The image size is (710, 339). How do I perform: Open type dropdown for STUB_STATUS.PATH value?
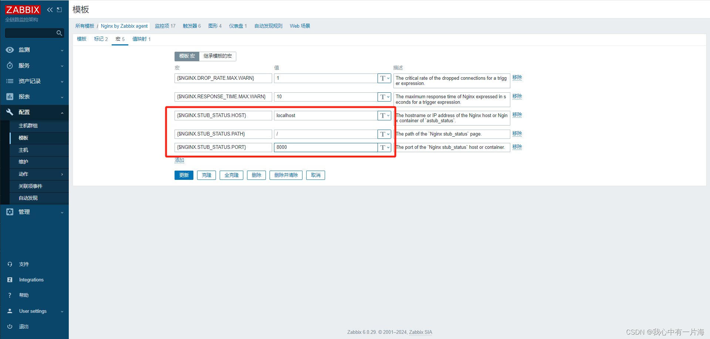pyautogui.click(x=385, y=134)
